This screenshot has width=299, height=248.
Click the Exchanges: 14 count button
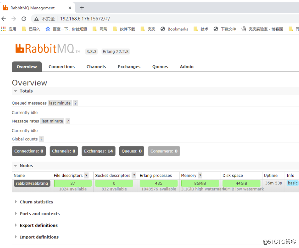point(98,151)
